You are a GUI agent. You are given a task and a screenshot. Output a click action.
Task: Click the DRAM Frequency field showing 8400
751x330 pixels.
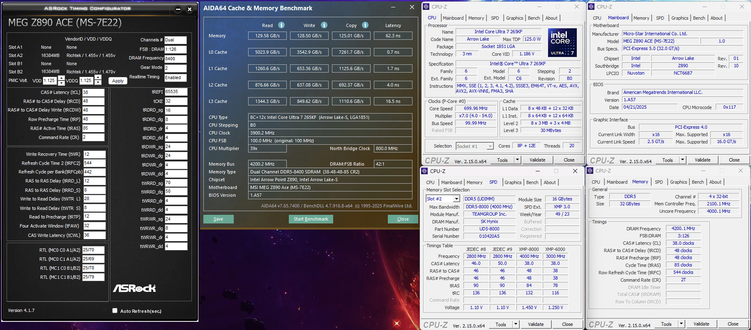[175, 59]
